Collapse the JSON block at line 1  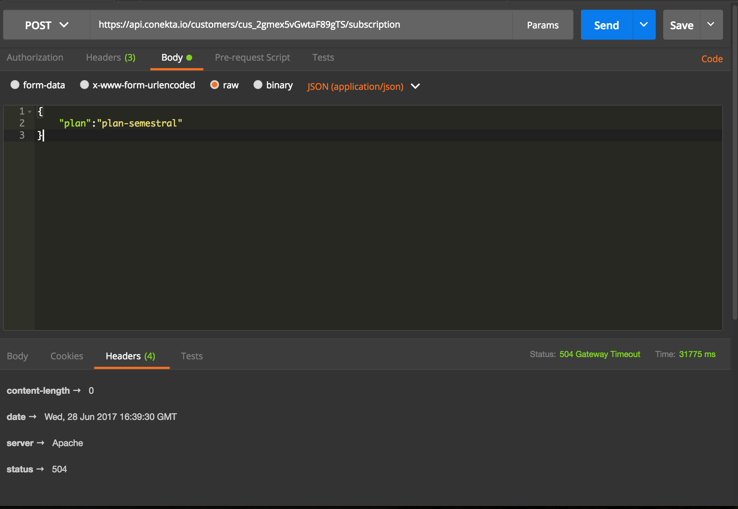tap(29, 111)
